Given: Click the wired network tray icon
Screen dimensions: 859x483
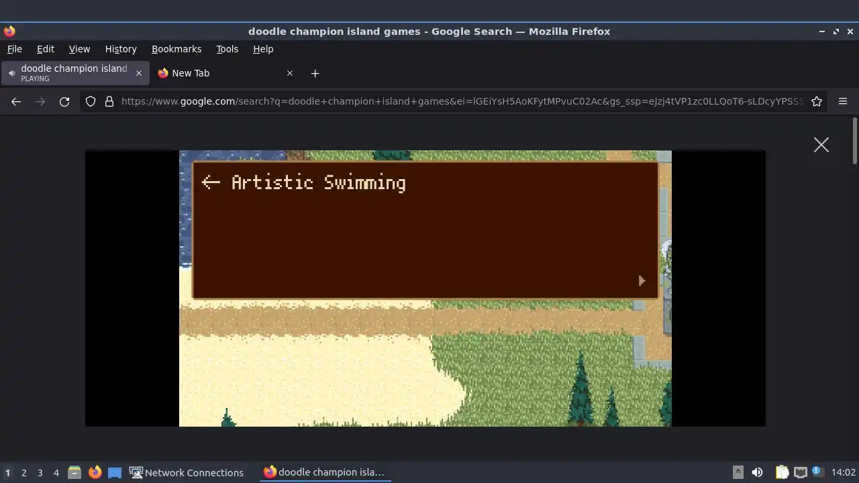Looking at the screenshot, I should click(800, 472).
